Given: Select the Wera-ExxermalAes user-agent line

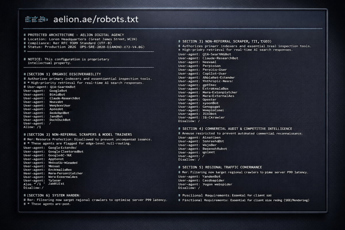Looking at the screenshot, I should click(50, 177).
